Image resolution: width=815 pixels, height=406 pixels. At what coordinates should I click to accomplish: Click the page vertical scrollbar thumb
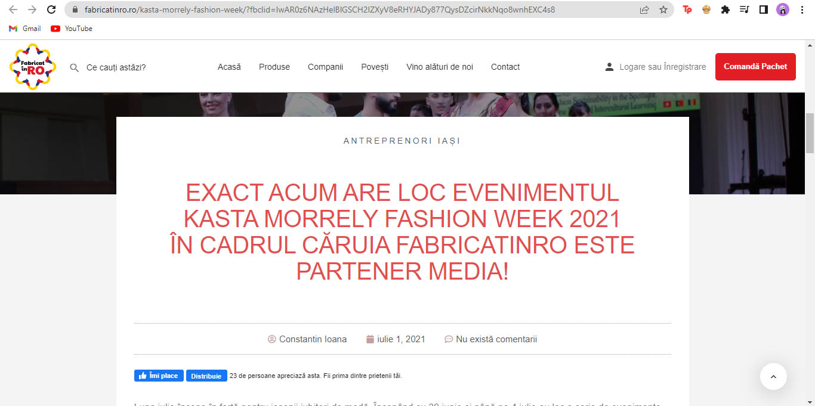click(810, 133)
